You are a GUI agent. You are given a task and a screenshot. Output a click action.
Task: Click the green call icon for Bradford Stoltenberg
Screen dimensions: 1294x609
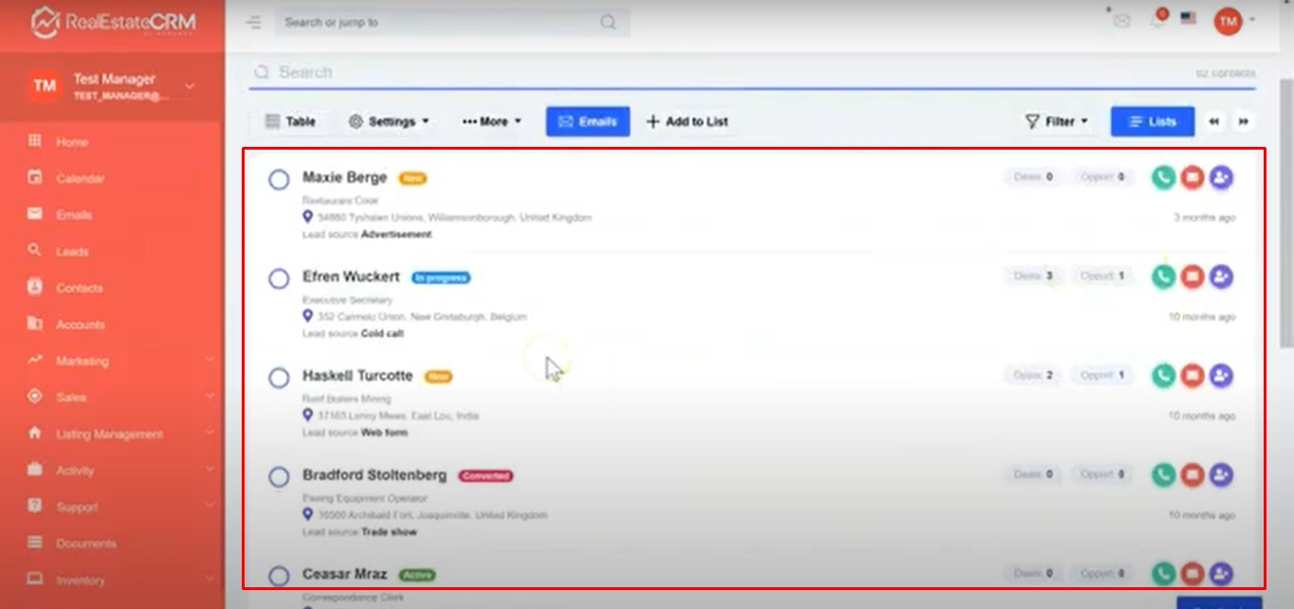tap(1163, 475)
